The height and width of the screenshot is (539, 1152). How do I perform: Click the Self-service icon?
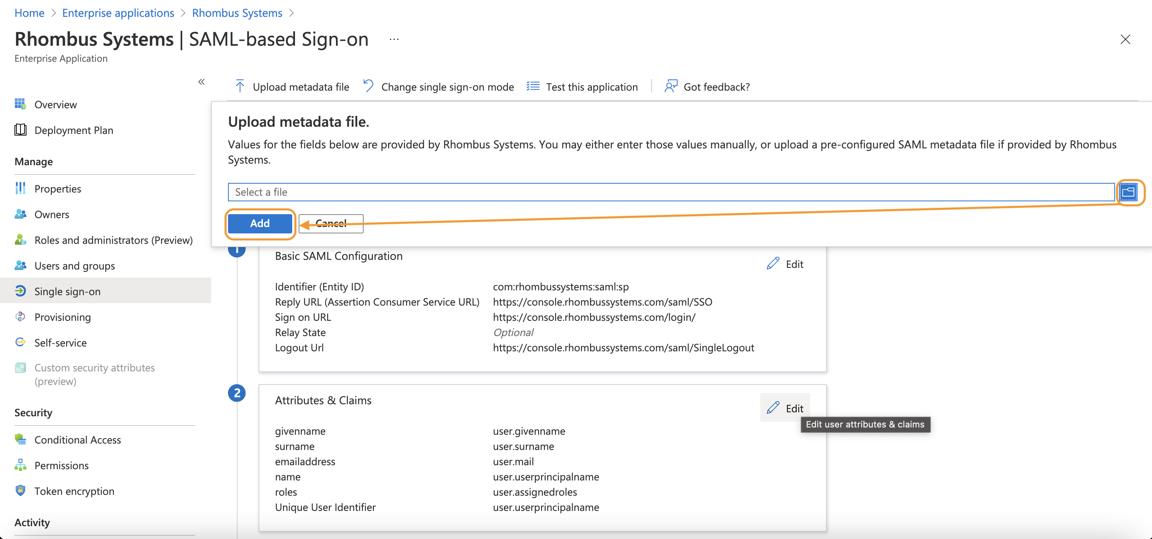click(20, 342)
